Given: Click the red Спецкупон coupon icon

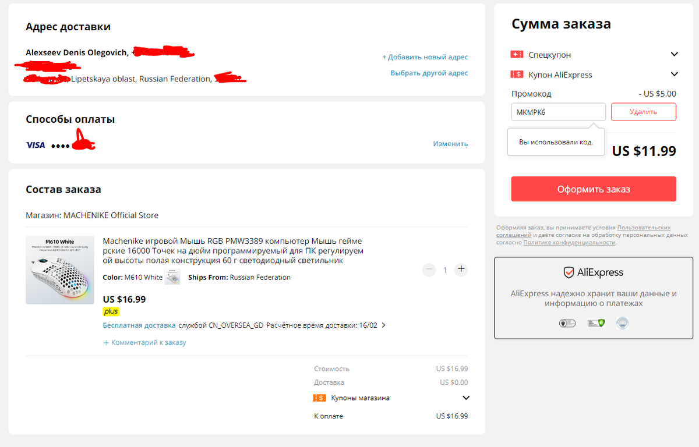Looking at the screenshot, I should point(517,54).
